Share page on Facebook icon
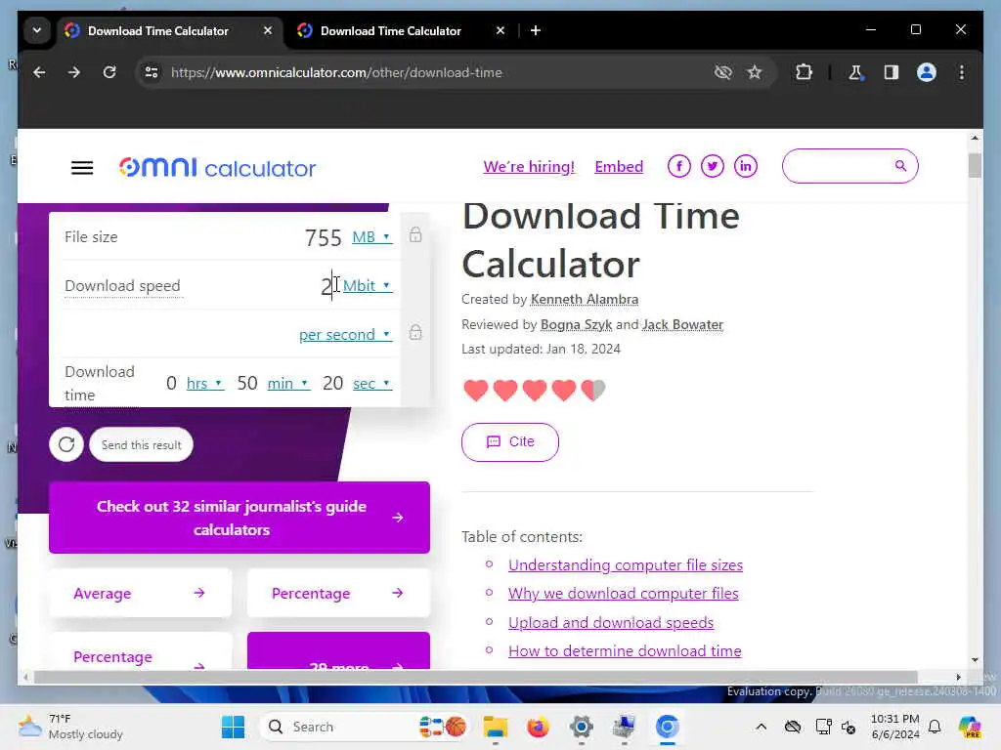The height and width of the screenshot is (750, 1001). tap(678, 166)
